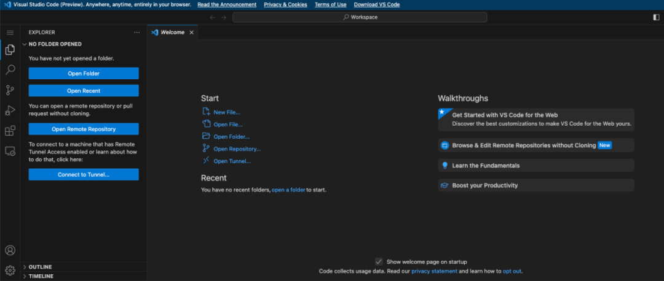Open Browse & Edit Remote Repositories walkthrough
Viewport: 664px width, 281px height.
(x=536, y=145)
